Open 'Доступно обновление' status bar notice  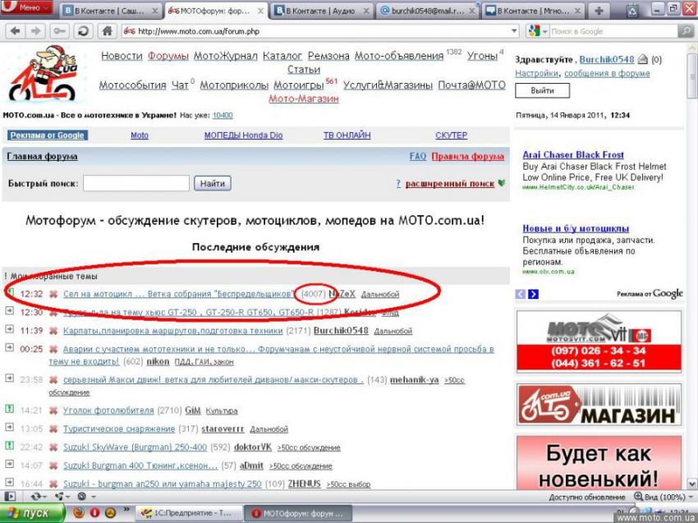click(586, 498)
